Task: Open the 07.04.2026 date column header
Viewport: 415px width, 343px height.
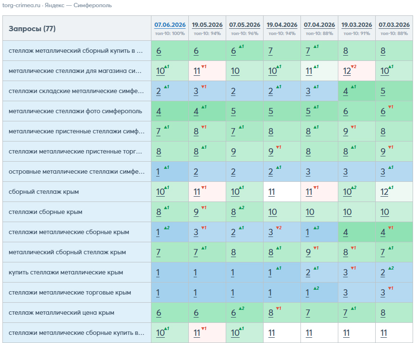Action: pos(319,25)
